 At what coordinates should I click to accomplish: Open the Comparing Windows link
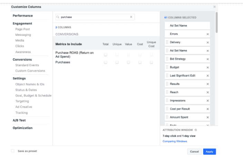point(175,141)
